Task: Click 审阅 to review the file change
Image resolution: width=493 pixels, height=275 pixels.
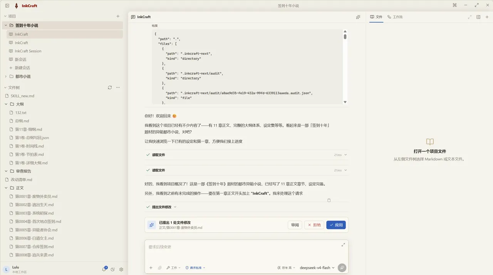Action: point(295,225)
